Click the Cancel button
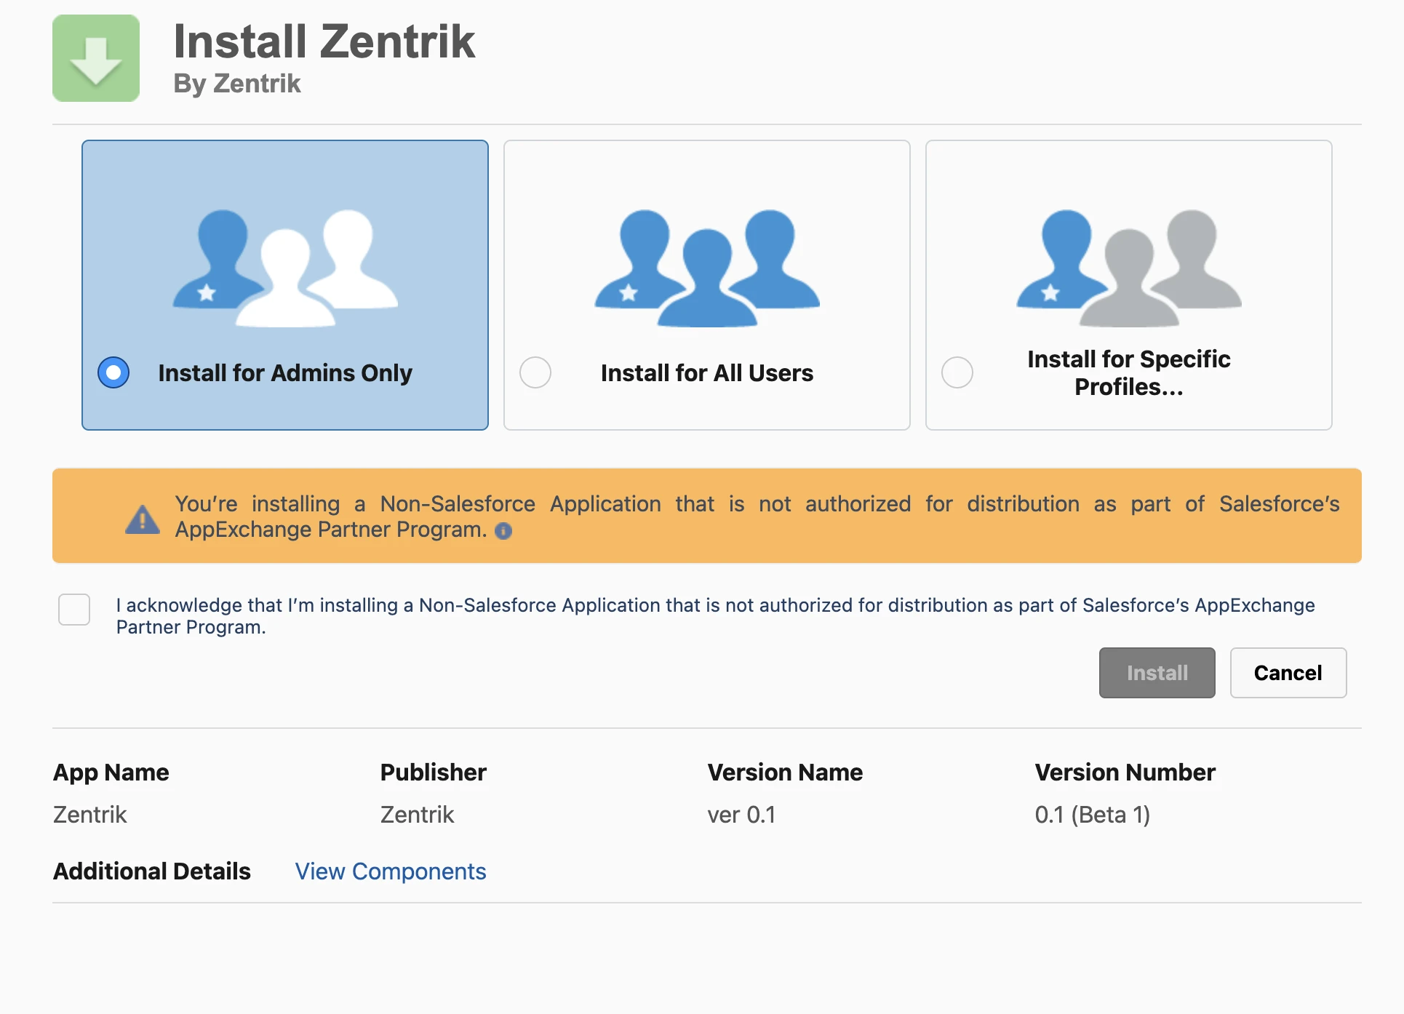Image resolution: width=1404 pixels, height=1014 pixels. point(1288,673)
